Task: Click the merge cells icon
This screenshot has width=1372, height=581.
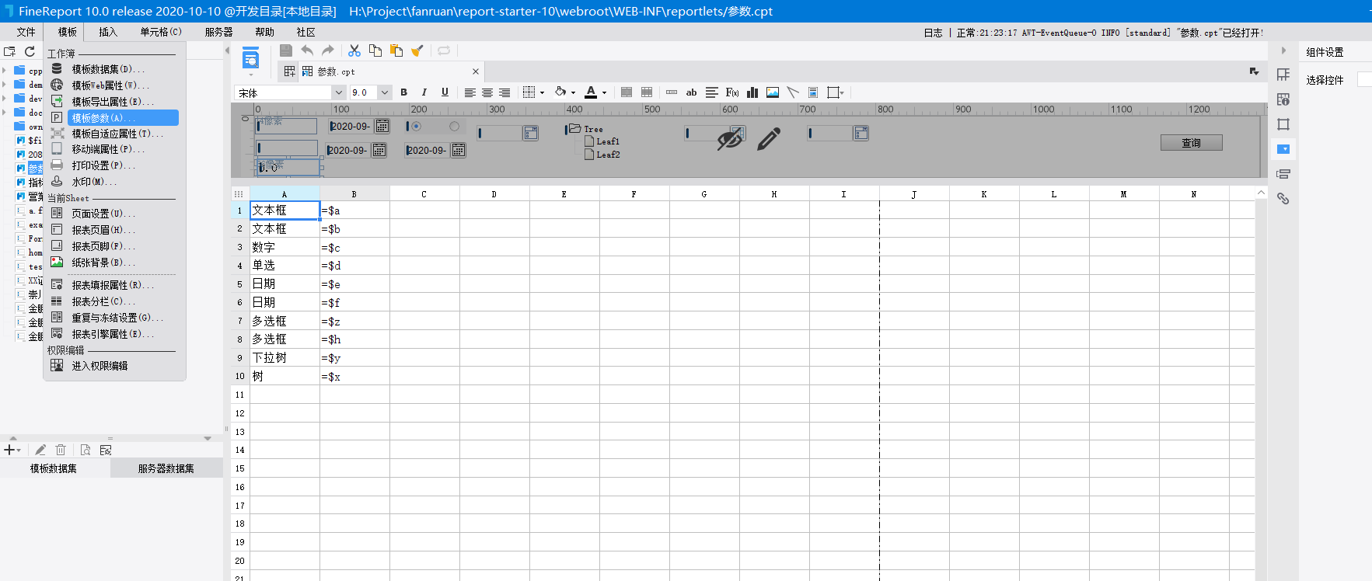Action: pyautogui.click(x=627, y=92)
